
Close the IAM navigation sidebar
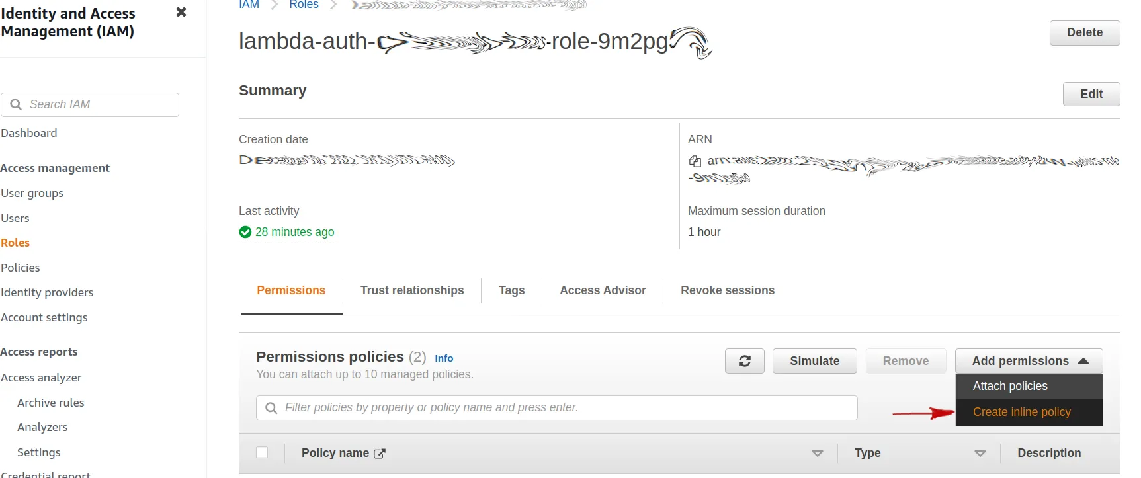click(x=181, y=12)
